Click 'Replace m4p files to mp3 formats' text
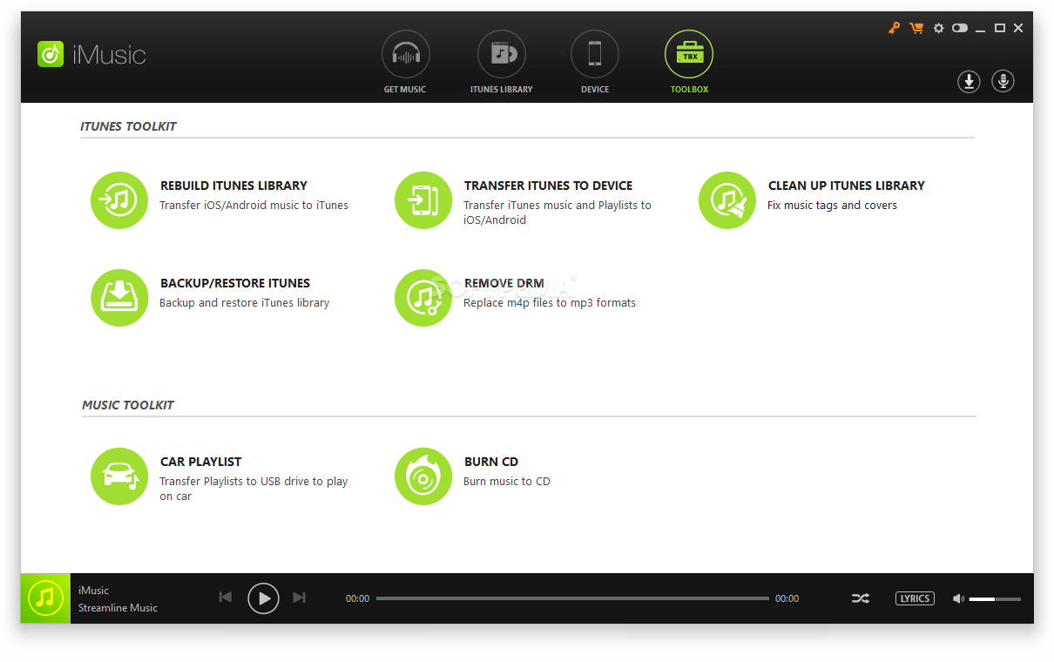Image resolution: width=1054 pixels, height=662 pixels. point(550,303)
